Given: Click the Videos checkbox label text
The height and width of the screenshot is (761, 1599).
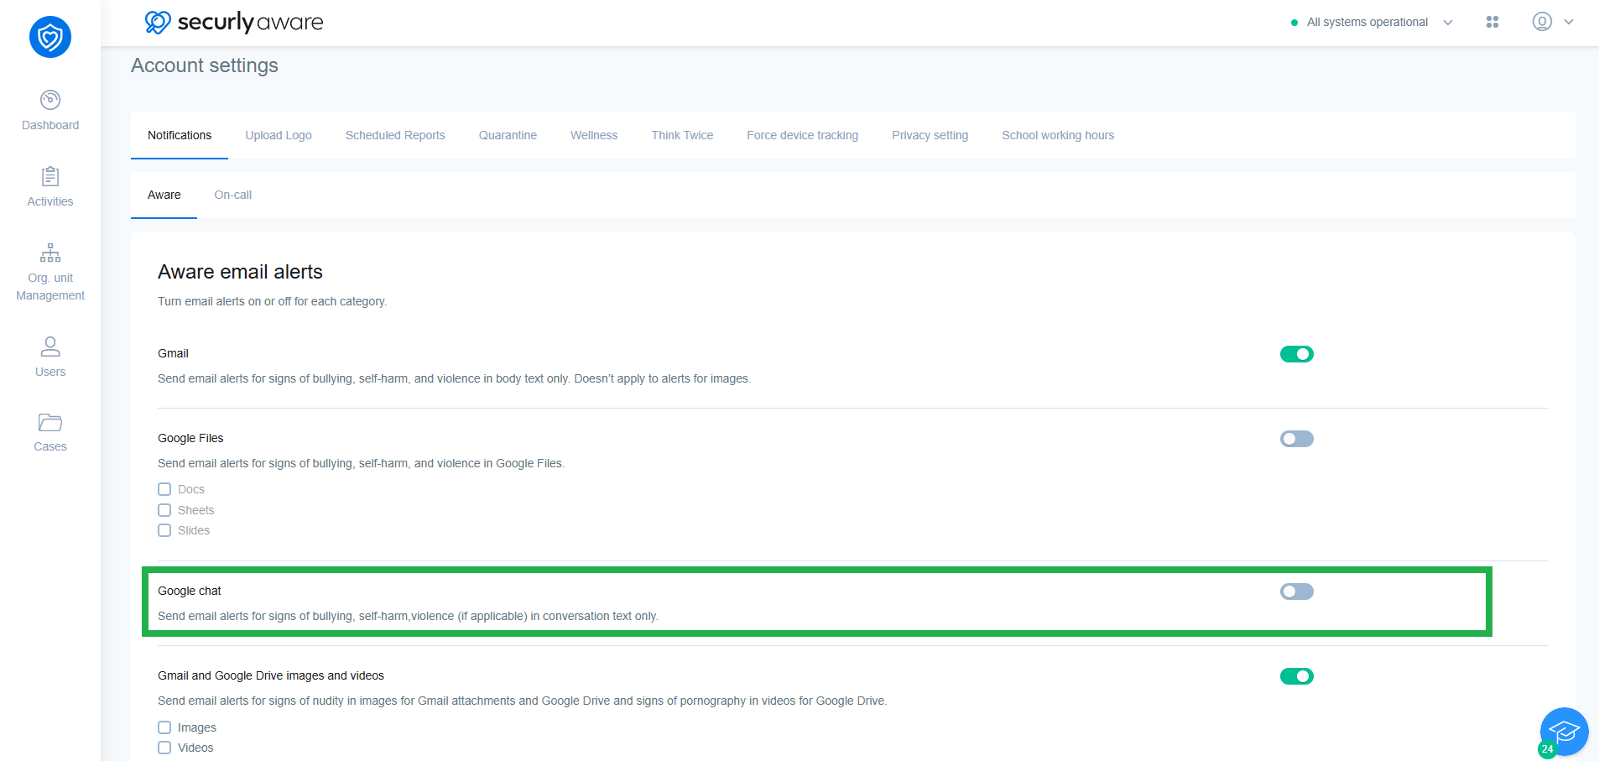Looking at the screenshot, I should pos(195,748).
